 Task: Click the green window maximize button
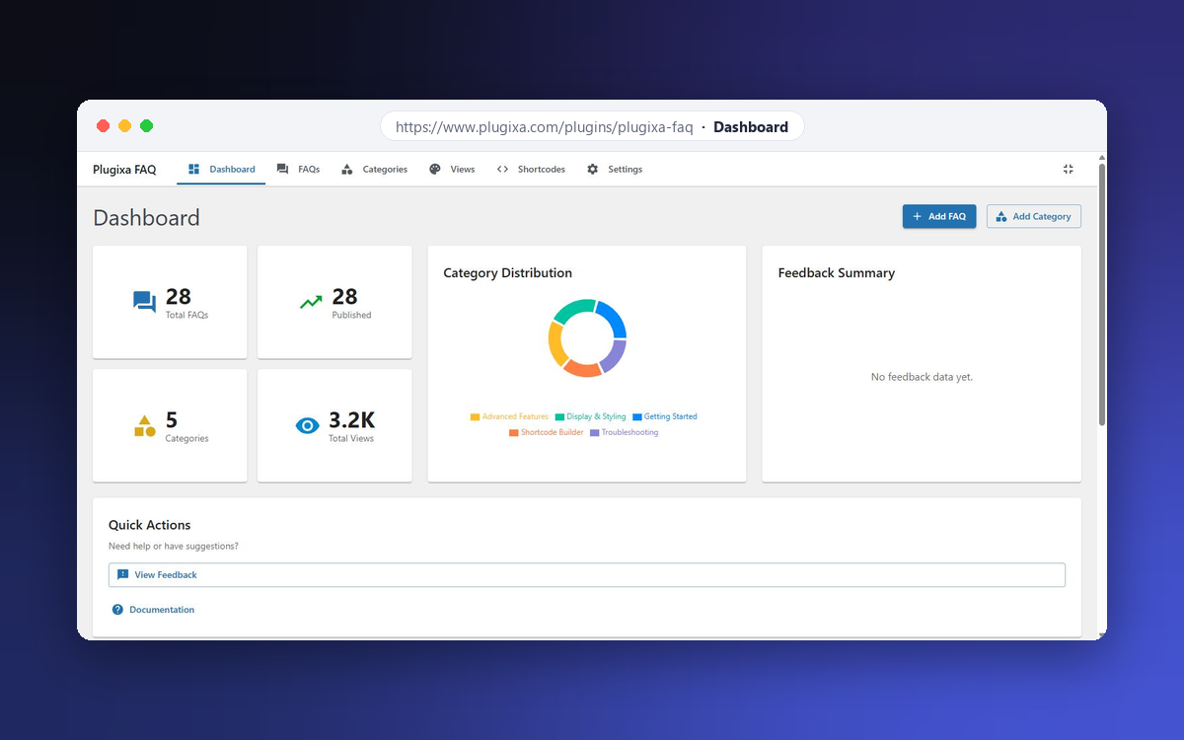pos(146,125)
